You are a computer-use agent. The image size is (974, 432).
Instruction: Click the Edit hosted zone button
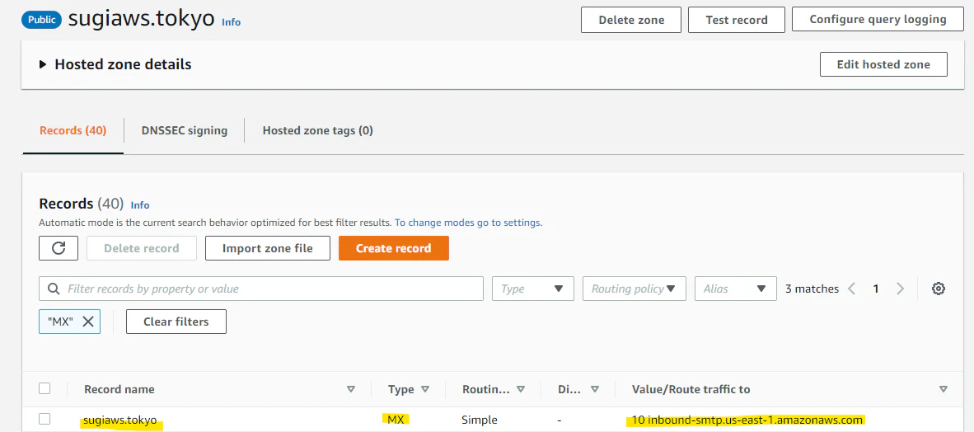pyautogui.click(x=883, y=64)
